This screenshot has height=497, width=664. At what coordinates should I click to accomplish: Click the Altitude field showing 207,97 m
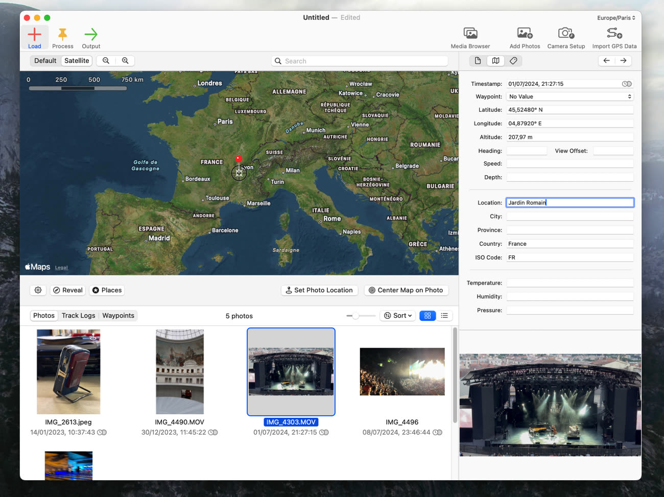[x=570, y=137]
